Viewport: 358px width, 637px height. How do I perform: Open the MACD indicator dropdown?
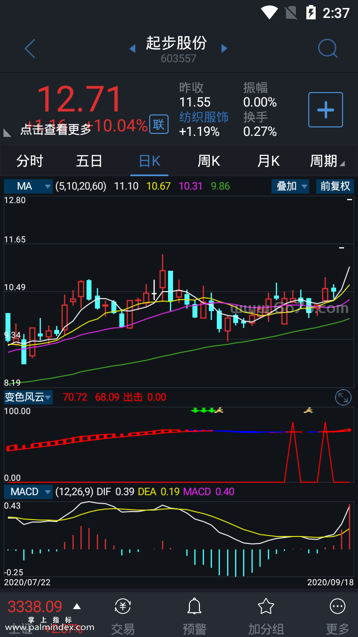[28, 492]
